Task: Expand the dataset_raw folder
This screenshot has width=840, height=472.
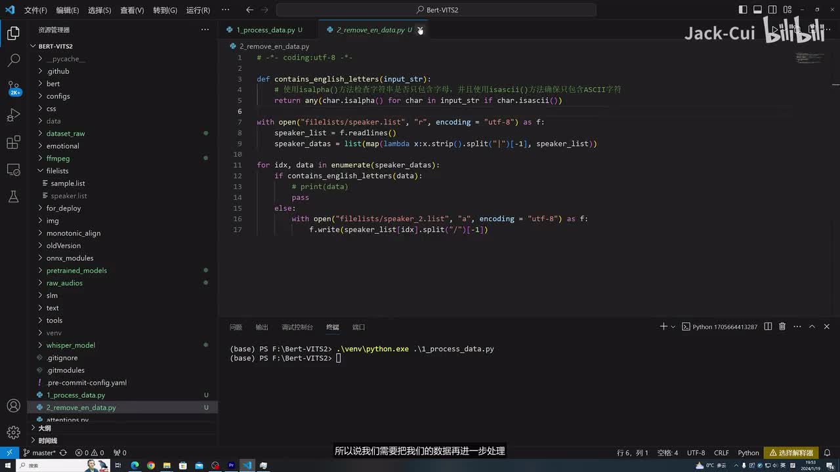Action: click(65, 133)
